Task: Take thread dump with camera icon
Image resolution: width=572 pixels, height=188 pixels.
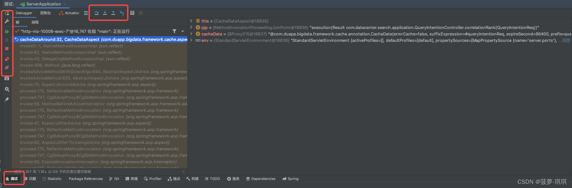Action: click(x=7, y=78)
